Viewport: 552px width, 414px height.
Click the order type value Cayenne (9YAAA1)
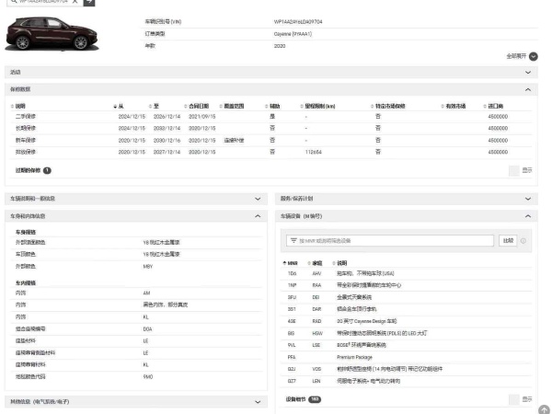point(293,34)
